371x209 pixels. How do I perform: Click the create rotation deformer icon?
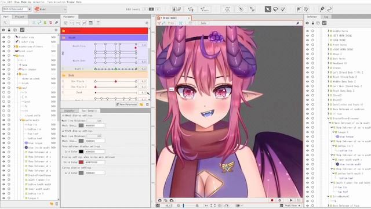tap(241, 9)
